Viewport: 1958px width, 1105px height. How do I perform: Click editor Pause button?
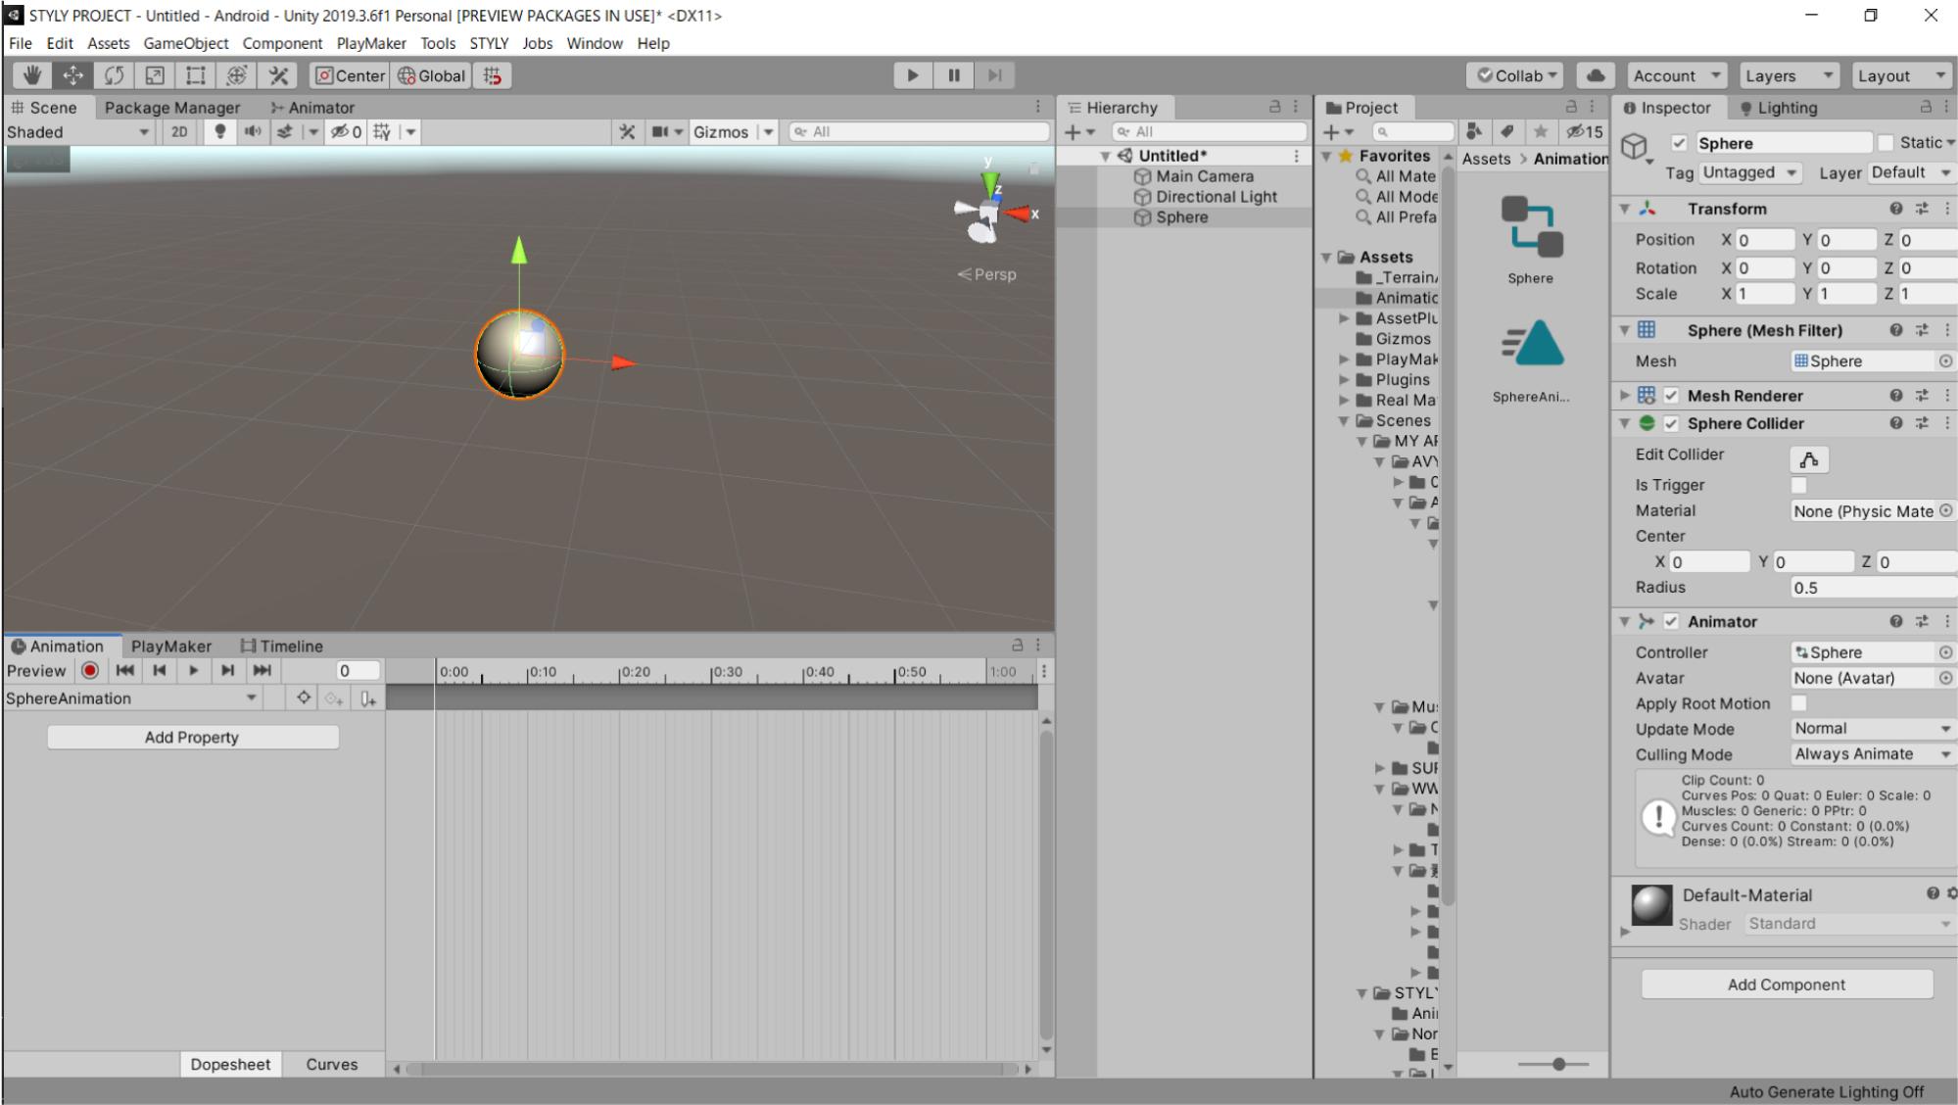[x=954, y=75]
